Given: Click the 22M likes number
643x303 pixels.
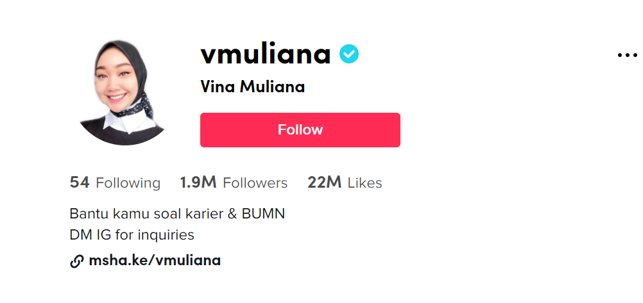Looking at the screenshot, I should click(x=324, y=183).
